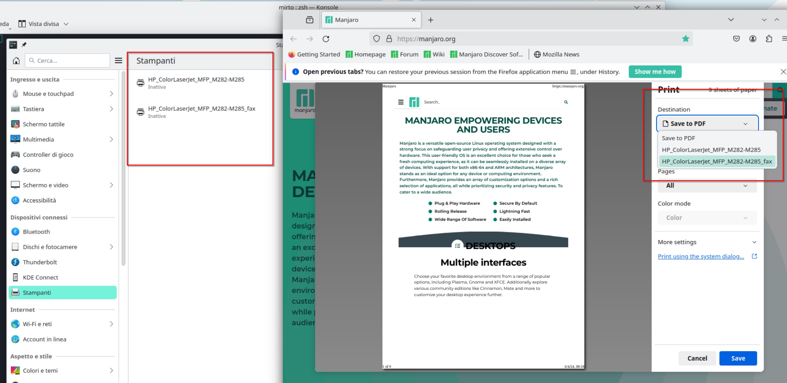Click Save in print dialog
This screenshot has height=383, width=787.
738,358
